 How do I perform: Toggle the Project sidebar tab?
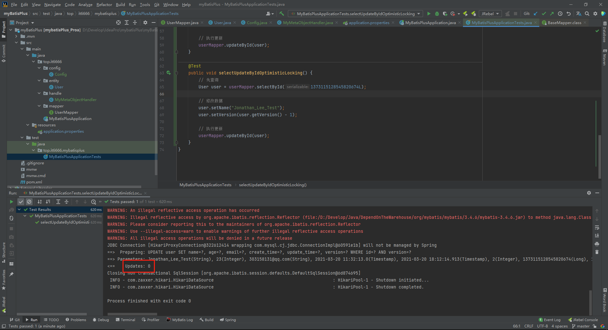(x=3, y=29)
